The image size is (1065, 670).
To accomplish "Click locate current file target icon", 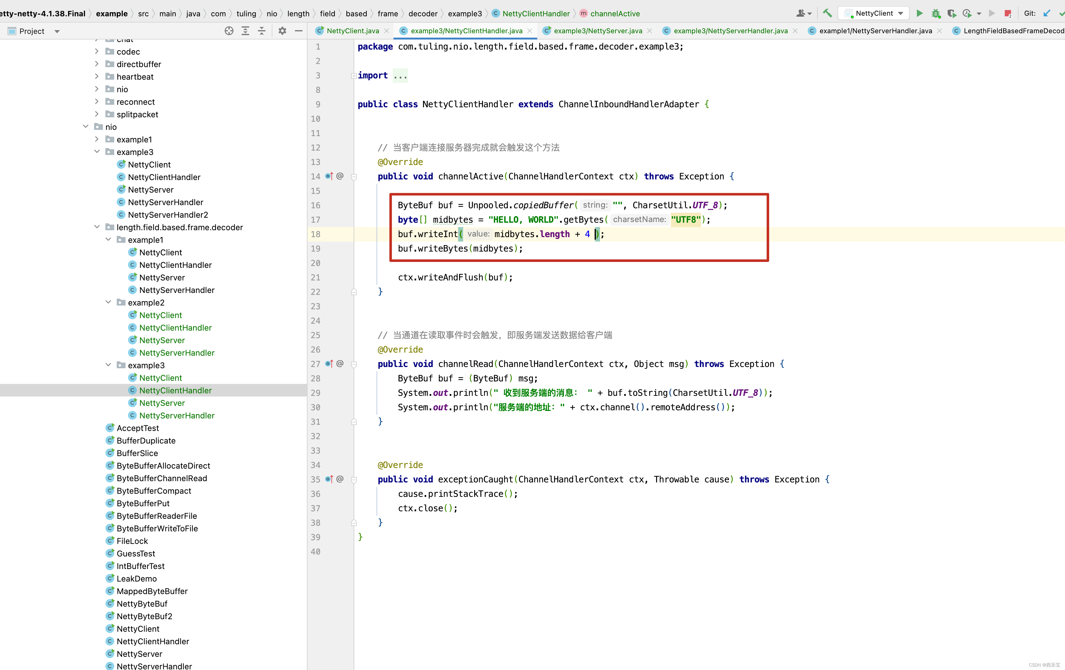I will tap(229, 31).
